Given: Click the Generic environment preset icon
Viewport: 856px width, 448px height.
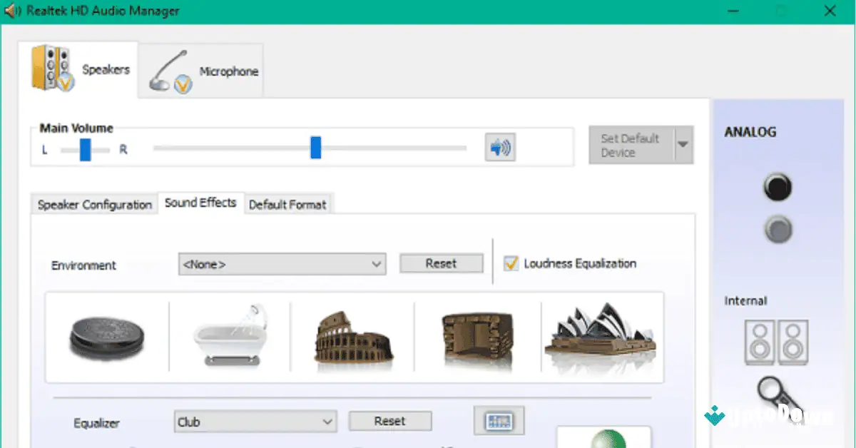Looking at the screenshot, I should click(106, 337).
